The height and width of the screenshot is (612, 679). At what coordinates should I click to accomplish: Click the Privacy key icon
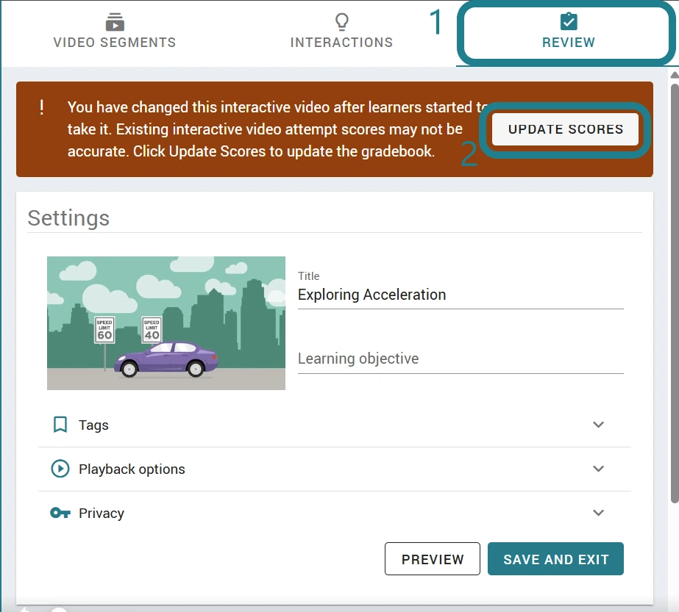[x=60, y=513]
